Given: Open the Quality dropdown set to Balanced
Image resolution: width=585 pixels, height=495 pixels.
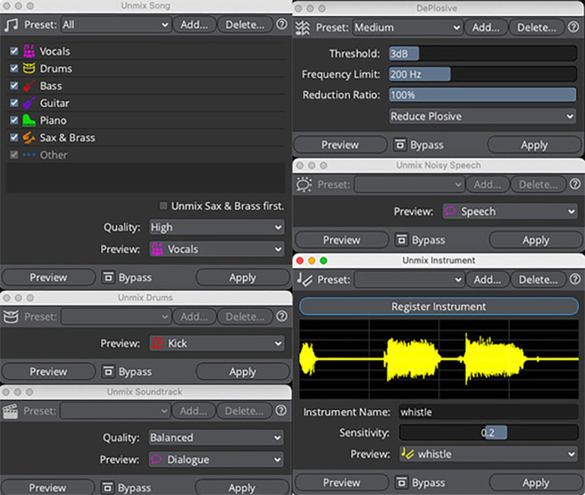Looking at the screenshot, I should [x=216, y=437].
